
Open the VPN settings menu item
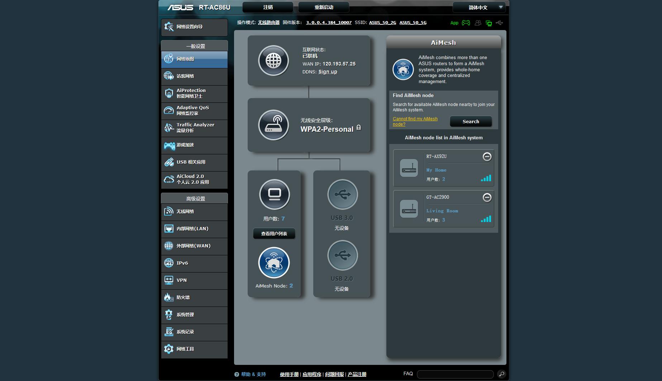click(194, 280)
